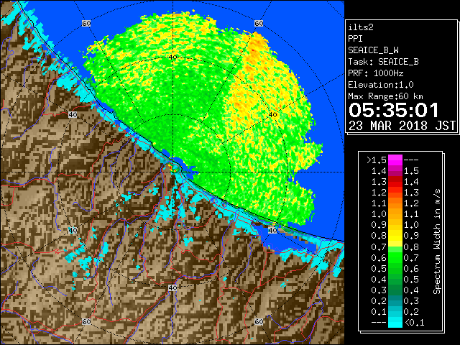Select the "Elevation:1.0" value

[x=381, y=85]
